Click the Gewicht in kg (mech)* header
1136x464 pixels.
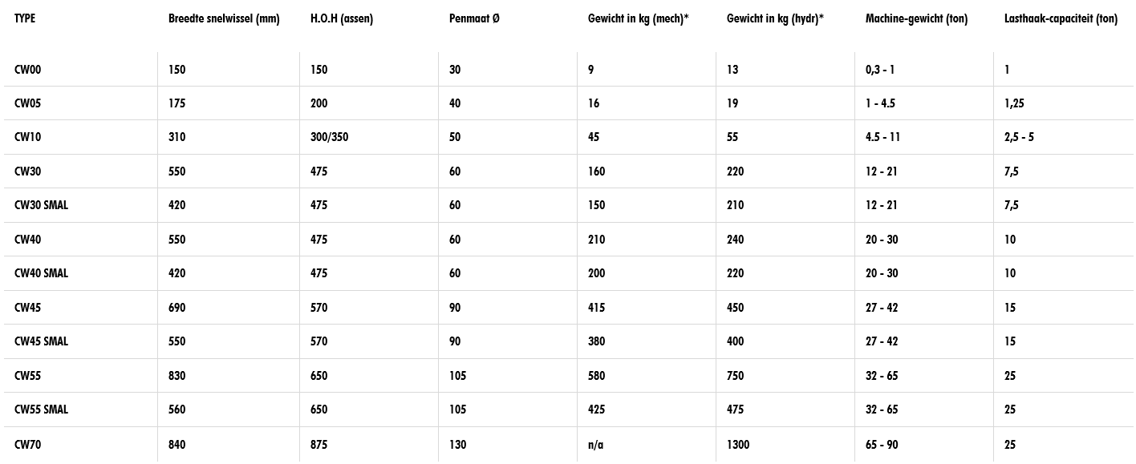click(639, 19)
